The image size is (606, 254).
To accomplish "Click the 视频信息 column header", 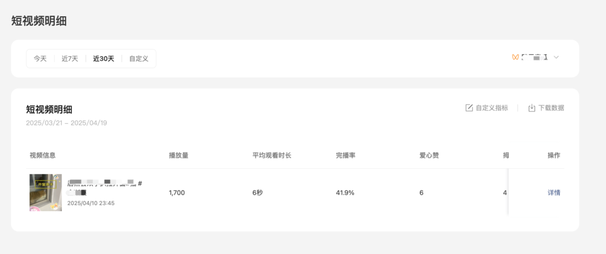I will tap(42, 155).
